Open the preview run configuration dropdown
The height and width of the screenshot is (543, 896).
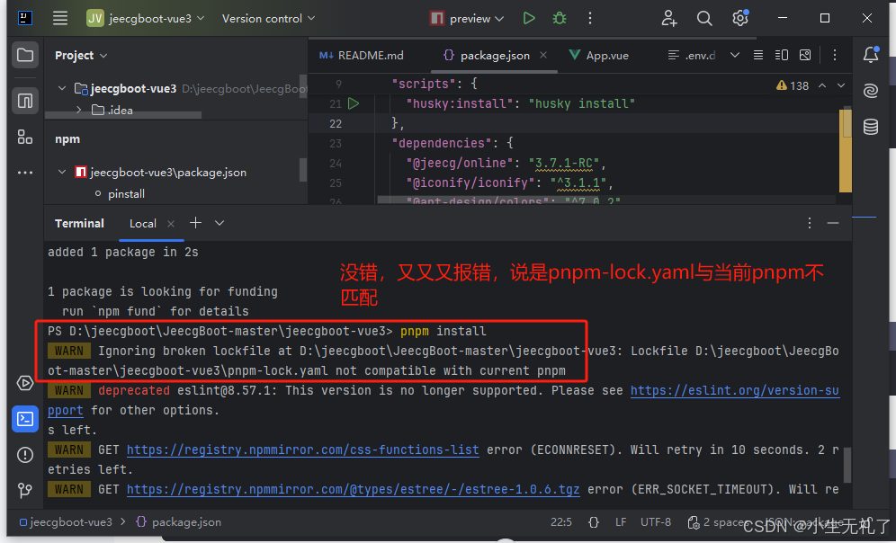pyautogui.click(x=467, y=19)
